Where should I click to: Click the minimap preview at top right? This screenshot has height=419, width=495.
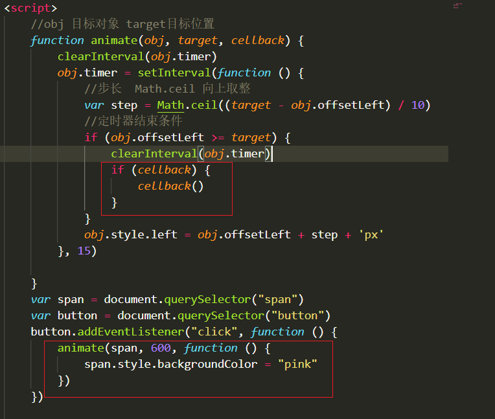pyautogui.click(x=458, y=6)
